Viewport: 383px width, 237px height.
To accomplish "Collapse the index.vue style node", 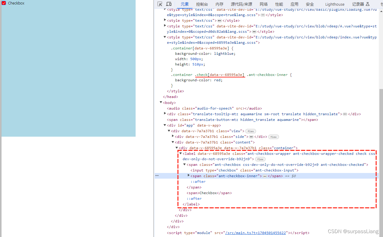I will tap(165, 37).
